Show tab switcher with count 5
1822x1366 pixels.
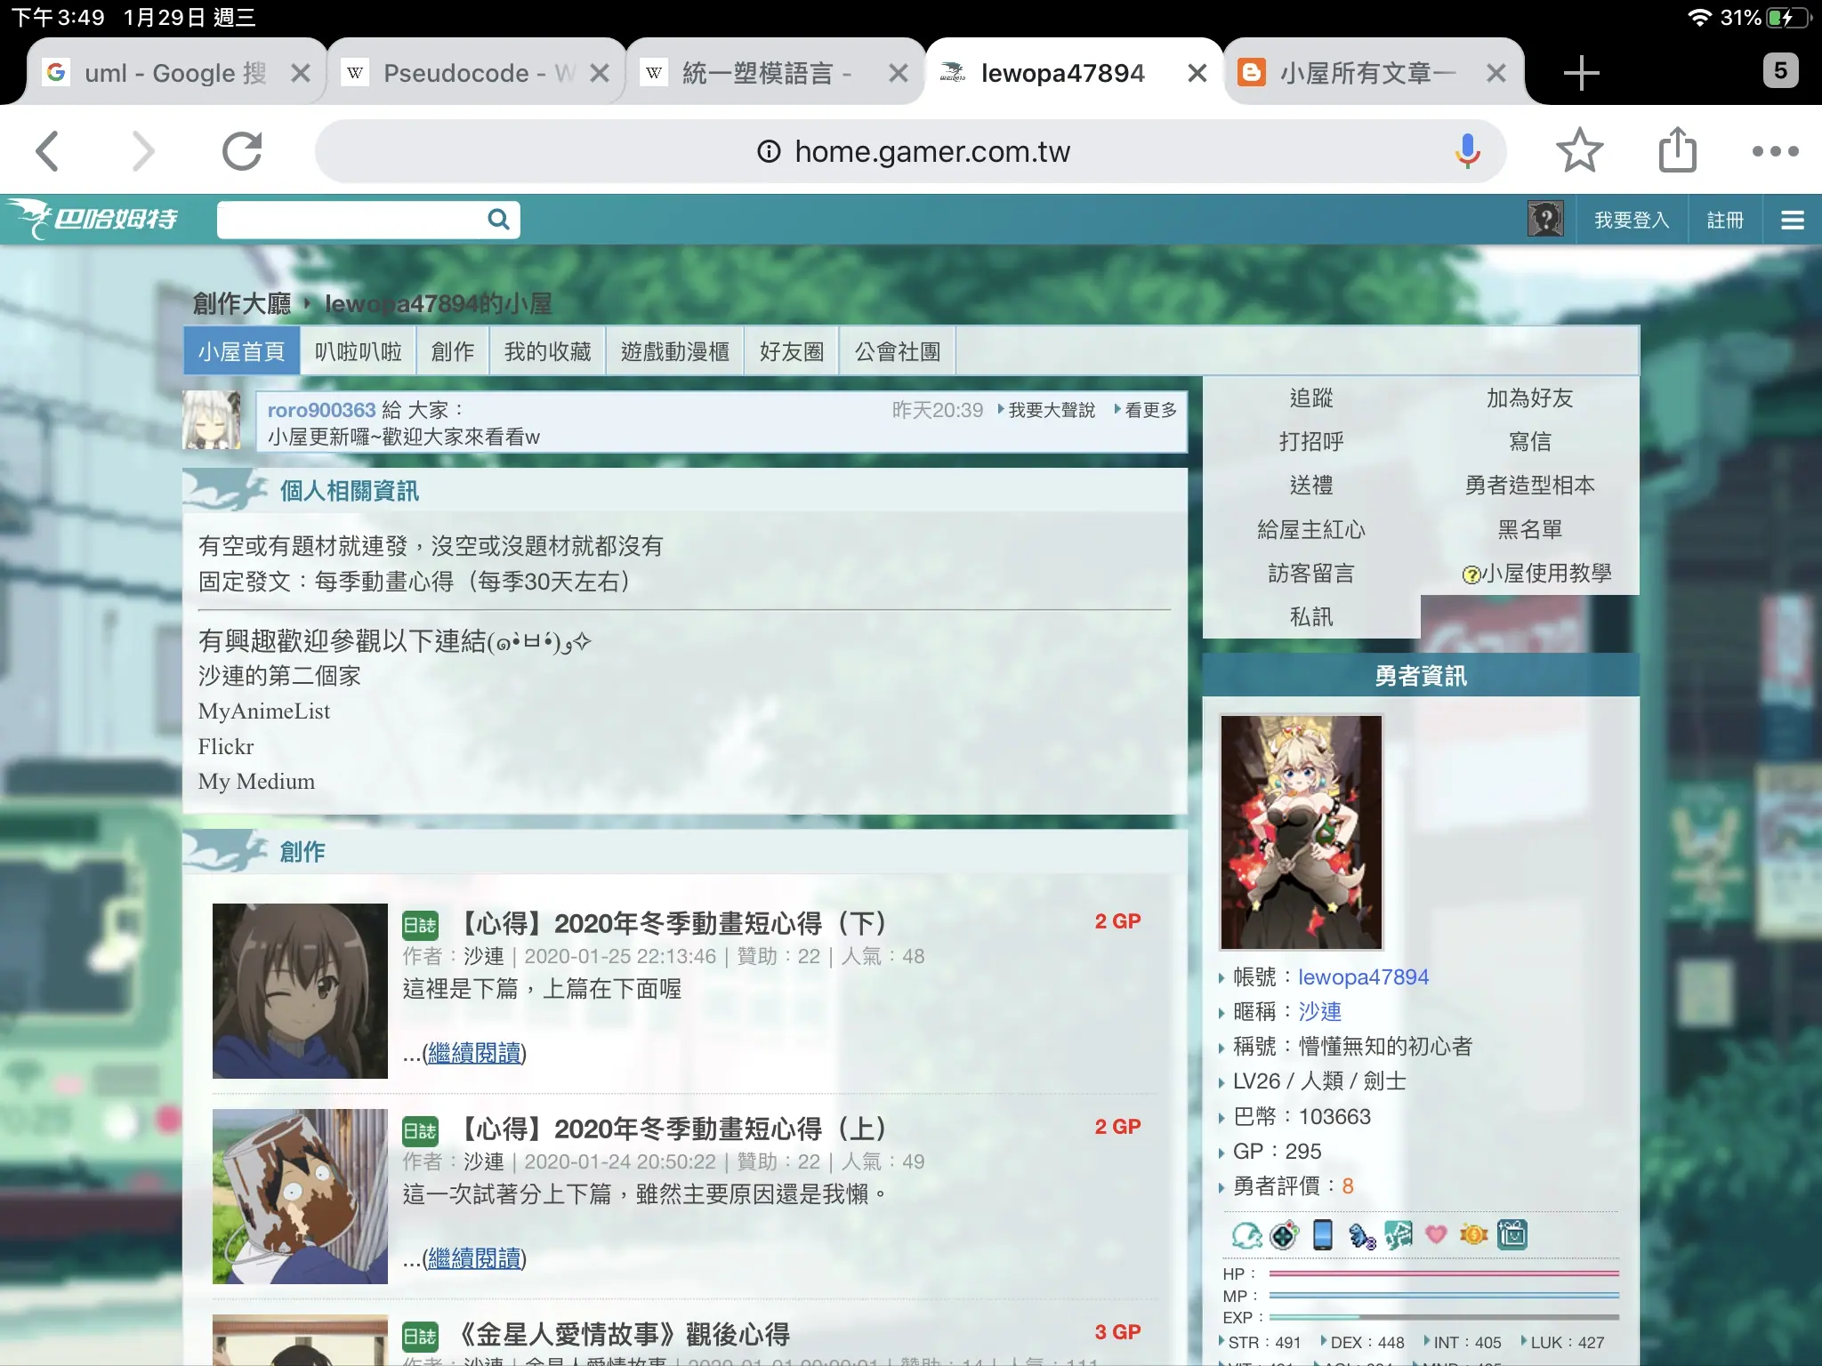pyautogui.click(x=1780, y=71)
